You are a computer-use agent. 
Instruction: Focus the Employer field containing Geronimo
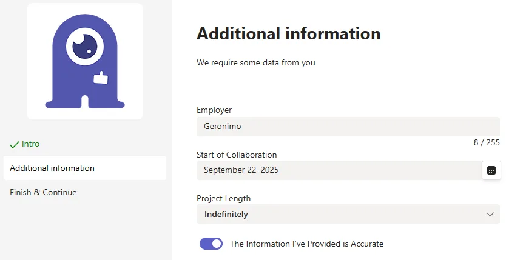(348, 126)
